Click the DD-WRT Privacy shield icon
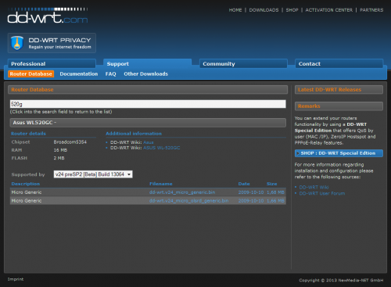Screen dimensions: 391x287 [x=17, y=43]
